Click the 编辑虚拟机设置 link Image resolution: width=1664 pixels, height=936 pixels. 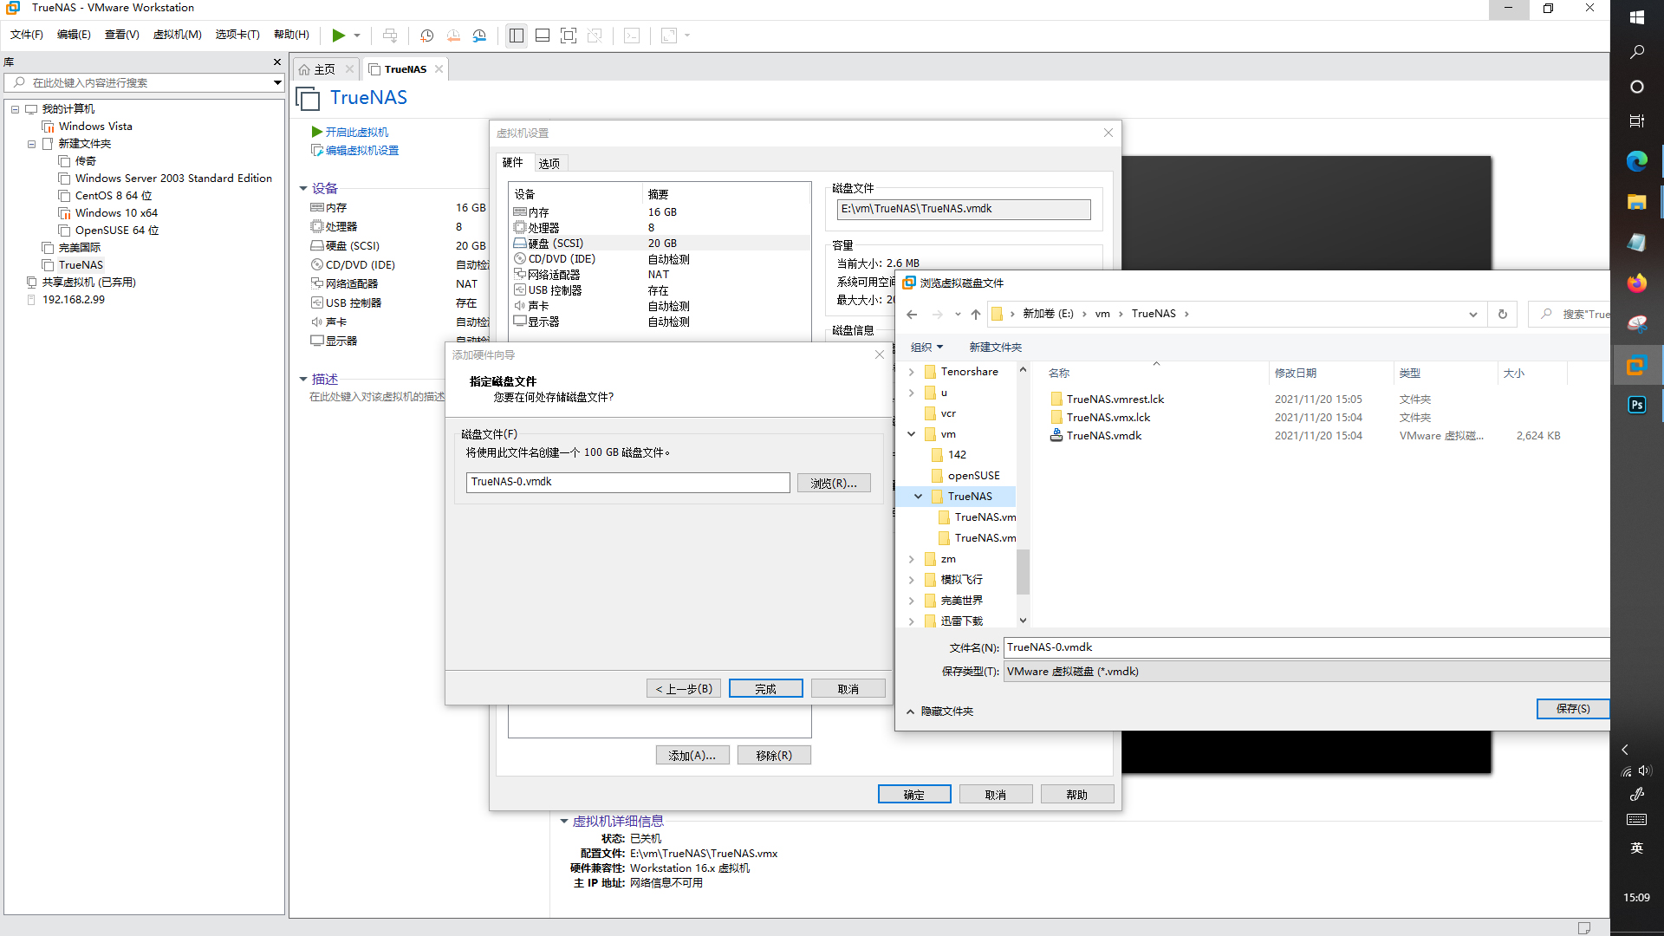coord(361,150)
